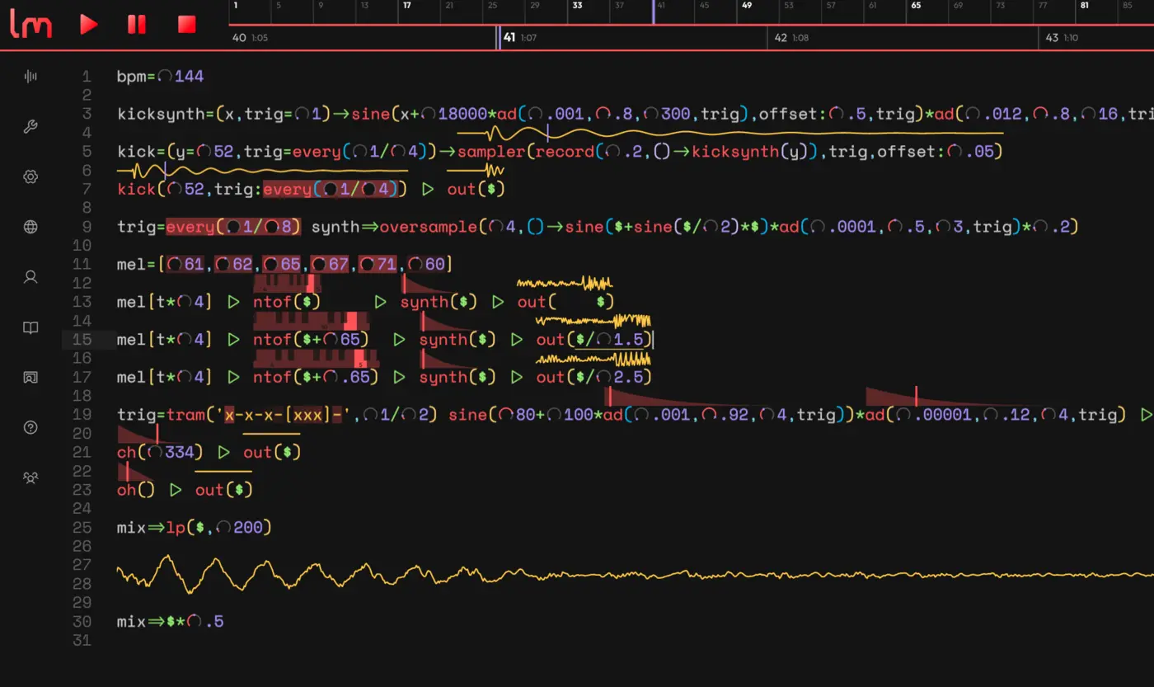Select the wrench tools icon in the sidebar
The image size is (1154, 687).
30,127
